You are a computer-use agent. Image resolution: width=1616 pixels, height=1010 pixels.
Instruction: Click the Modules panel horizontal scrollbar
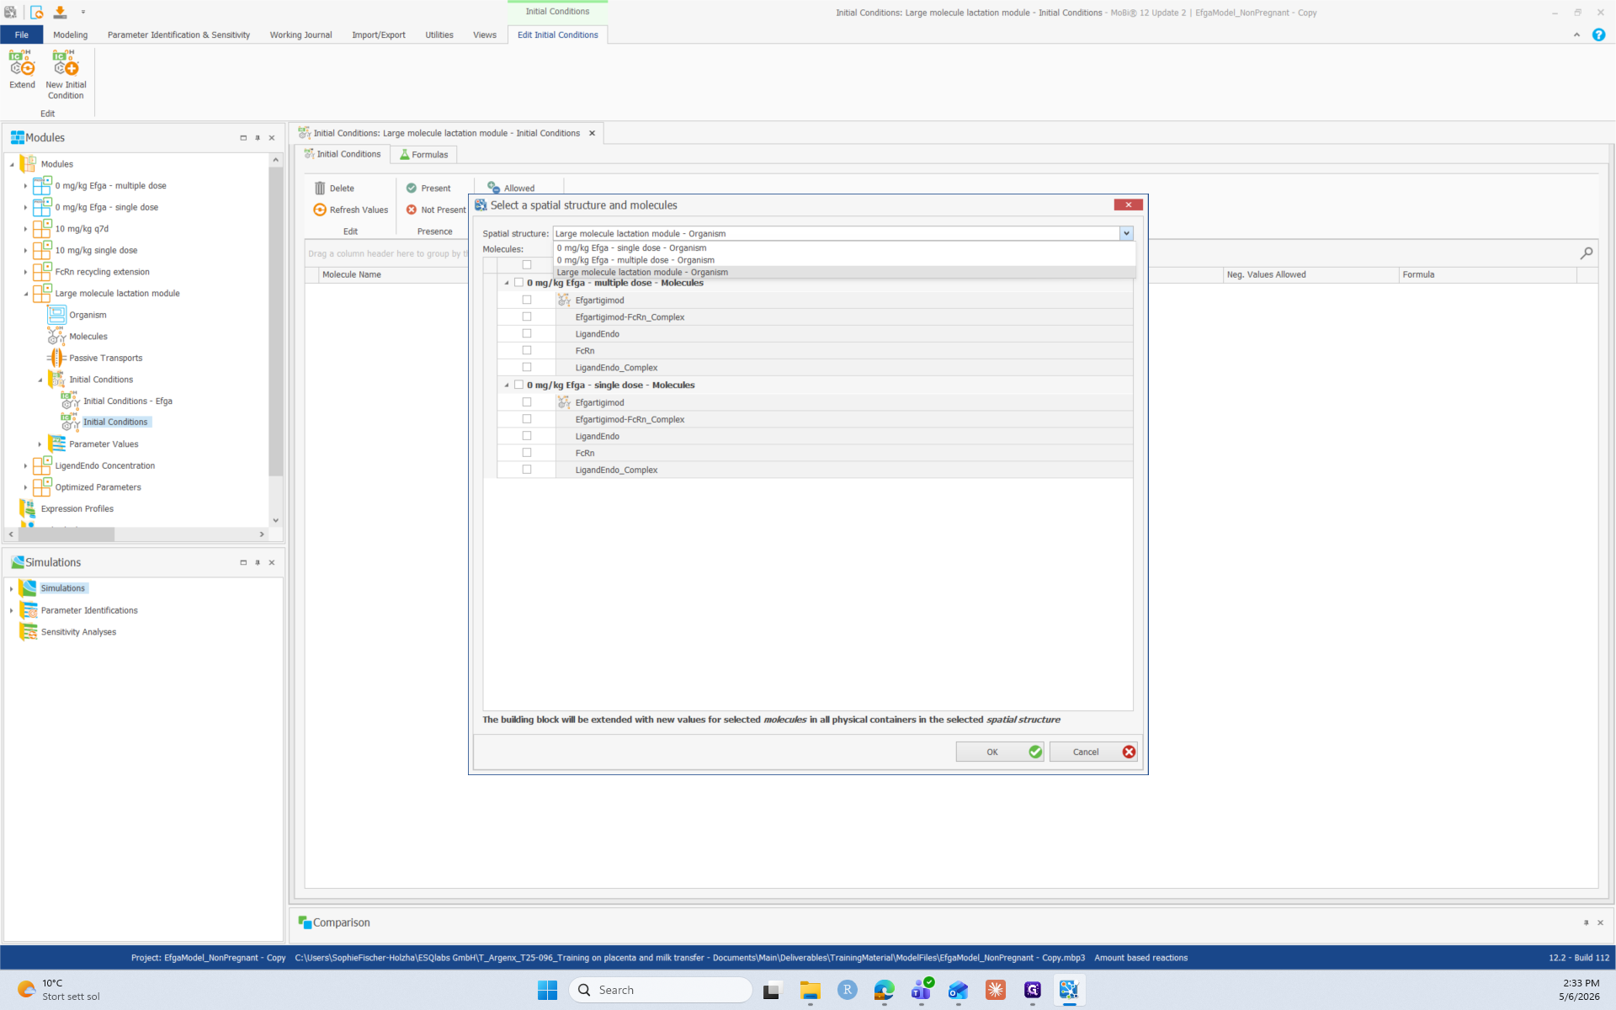pyautogui.click(x=66, y=534)
